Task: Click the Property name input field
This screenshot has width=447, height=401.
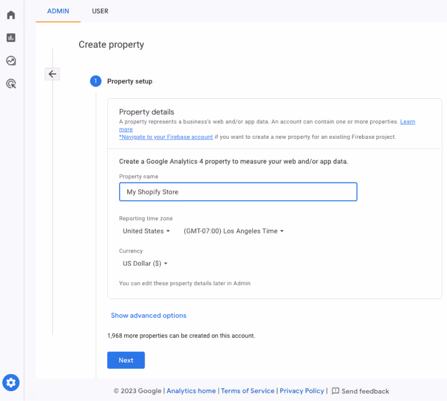Action: [x=238, y=192]
